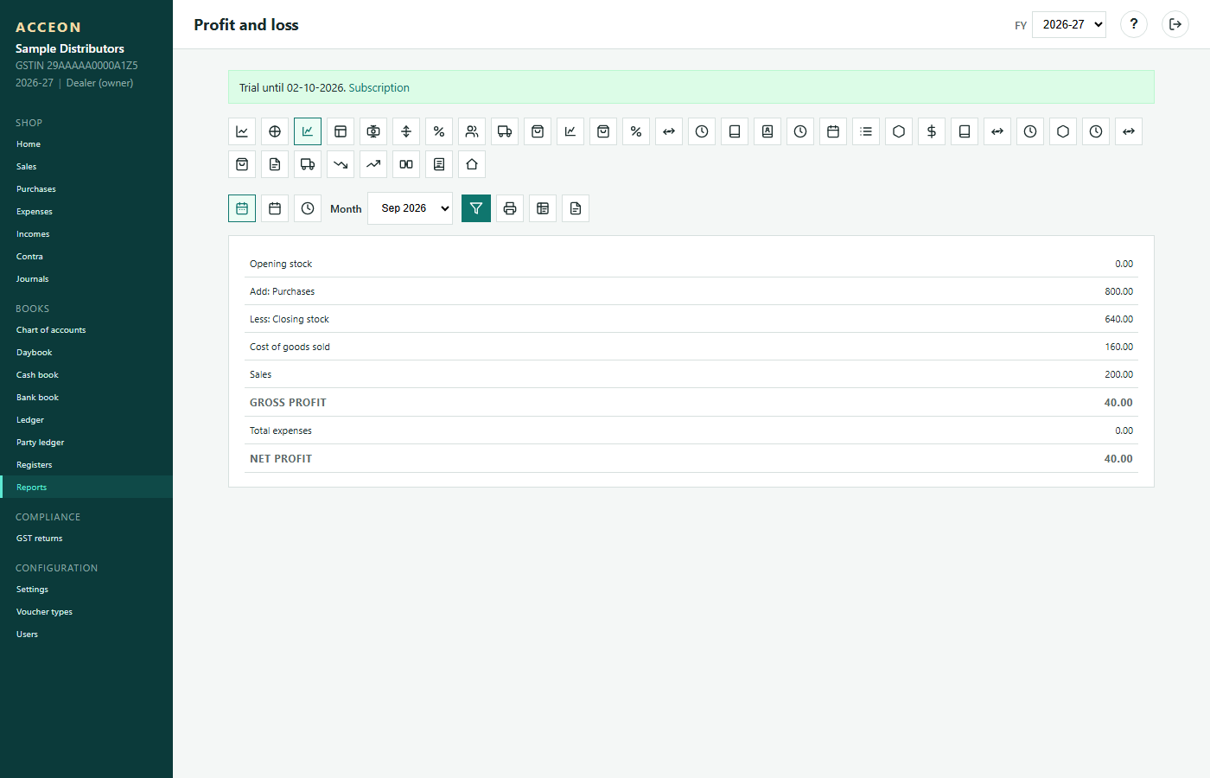Screen dimensions: 1210x778
Task: Select the highlighted calendar grid period icon
Action: click(242, 208)
